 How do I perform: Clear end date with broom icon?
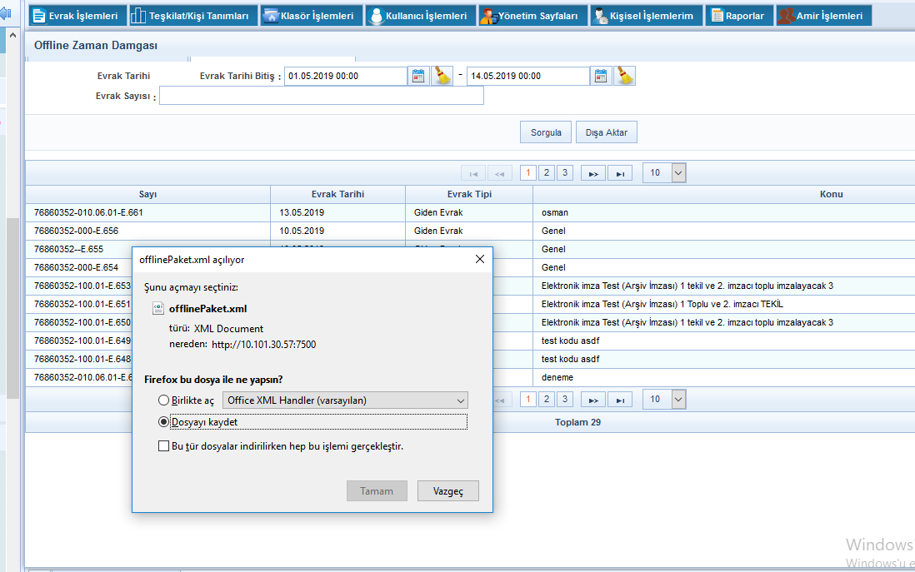pos(625,76)
